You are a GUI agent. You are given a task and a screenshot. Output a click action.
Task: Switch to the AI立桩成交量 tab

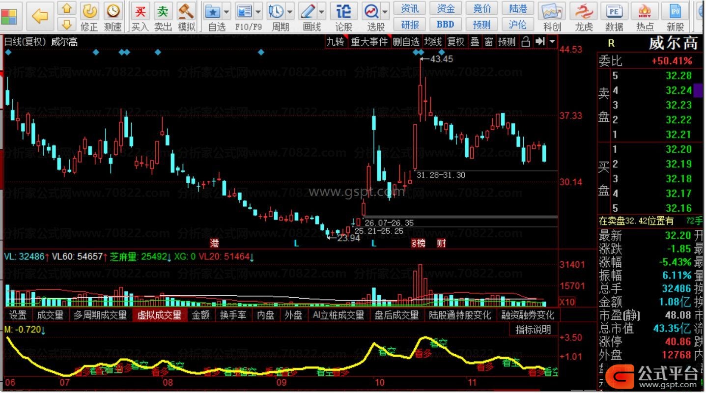point(339,315)
